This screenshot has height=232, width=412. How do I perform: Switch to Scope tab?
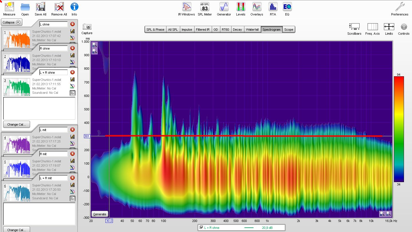[x=289, y=30]
